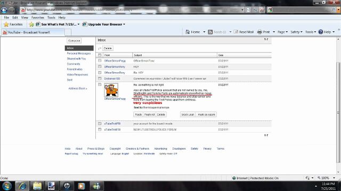Click the select-action arrow beside Delete

pos(100,48)
